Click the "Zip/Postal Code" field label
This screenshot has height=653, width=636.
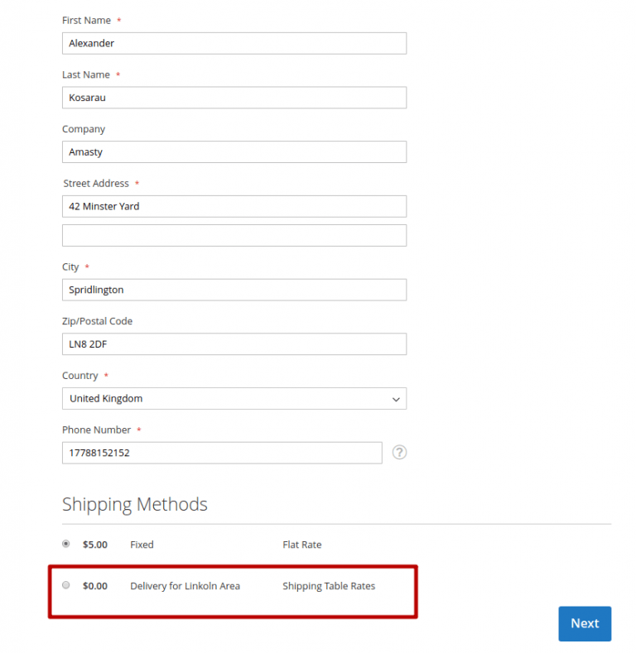97,321
